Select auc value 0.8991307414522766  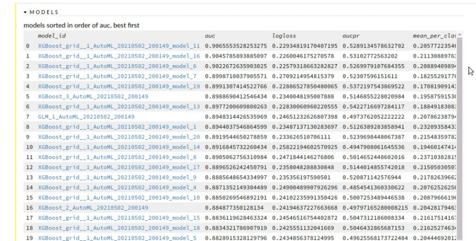(x=236, y=87)
